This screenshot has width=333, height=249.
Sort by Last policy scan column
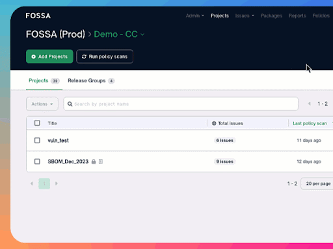pos(310,123)
